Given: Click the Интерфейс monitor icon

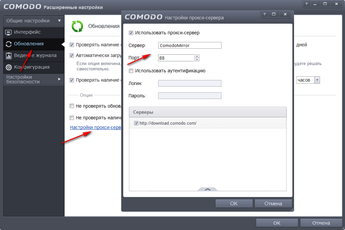Looking at the screenshot, I should [x=8, y=33].
